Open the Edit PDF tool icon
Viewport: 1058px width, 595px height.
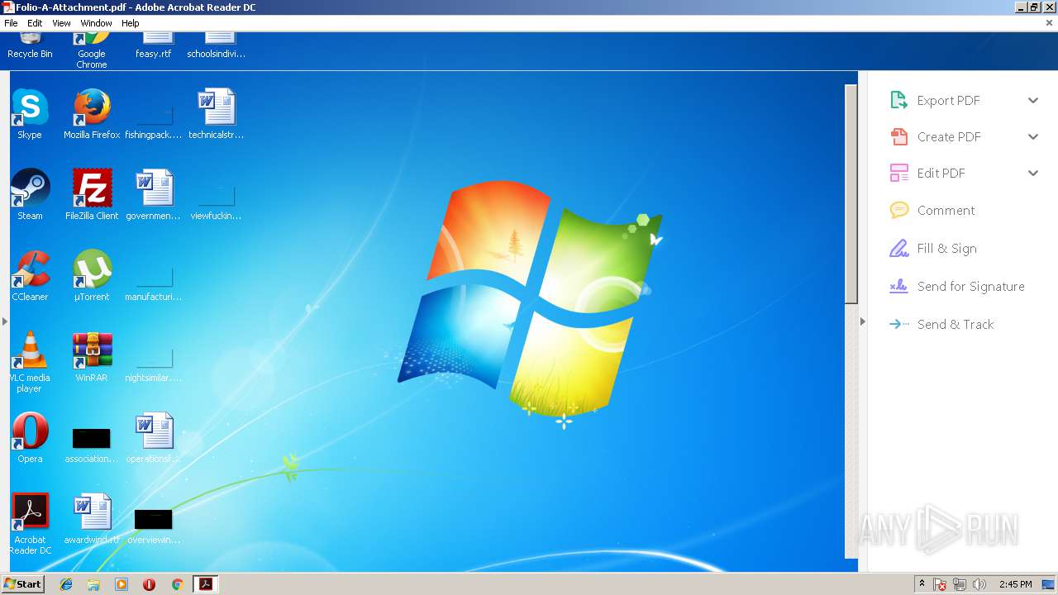898,173
